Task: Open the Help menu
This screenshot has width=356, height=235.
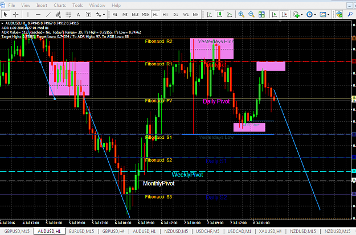Action: point(116,5)
